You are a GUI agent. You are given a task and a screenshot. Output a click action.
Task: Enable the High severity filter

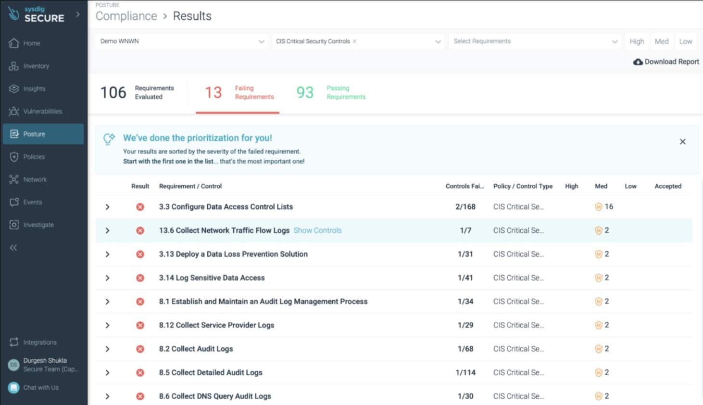[636, 41]
